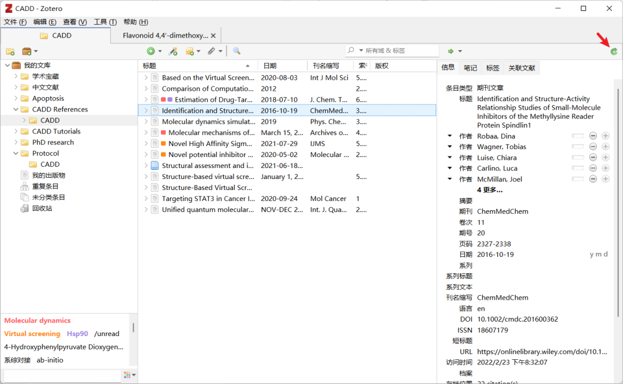Expand the 学术宝藏 collection

pyautogui.click(x=16, y=76)
